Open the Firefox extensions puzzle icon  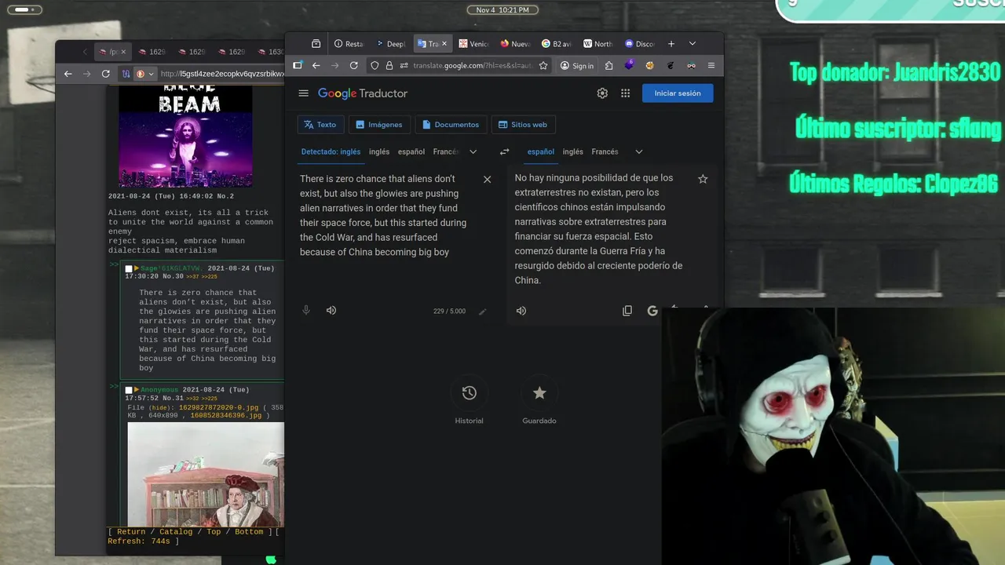(608, 66)
